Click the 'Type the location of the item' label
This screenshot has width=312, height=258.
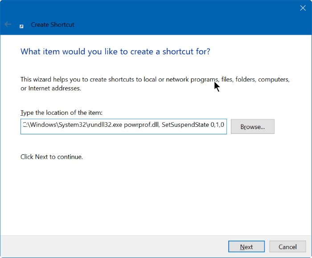[x=62, y=113]
